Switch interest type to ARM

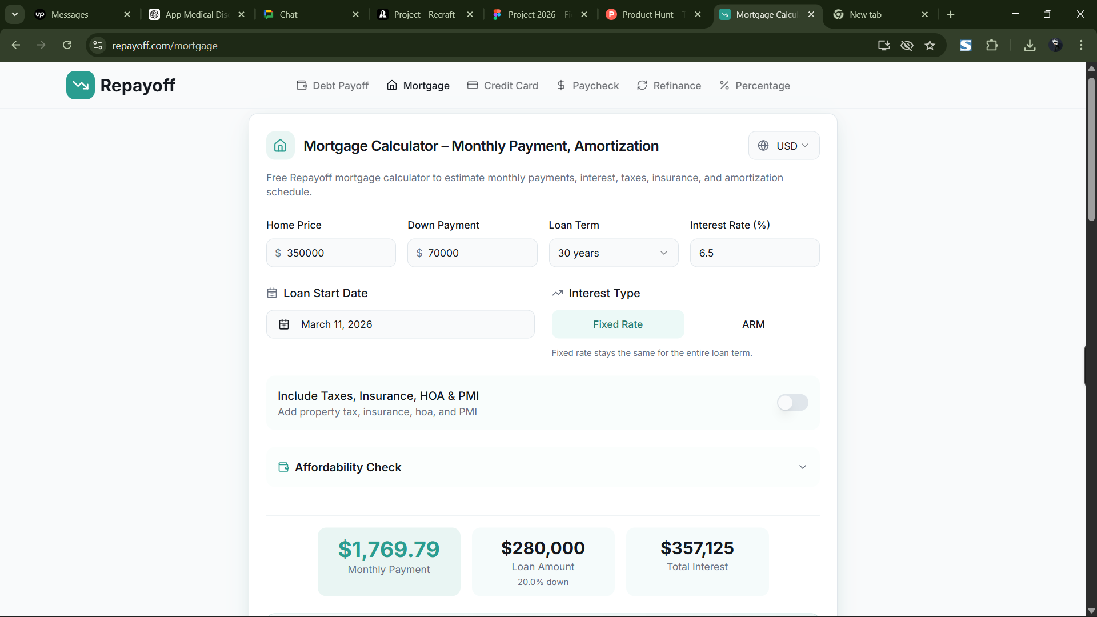(753, 324)
